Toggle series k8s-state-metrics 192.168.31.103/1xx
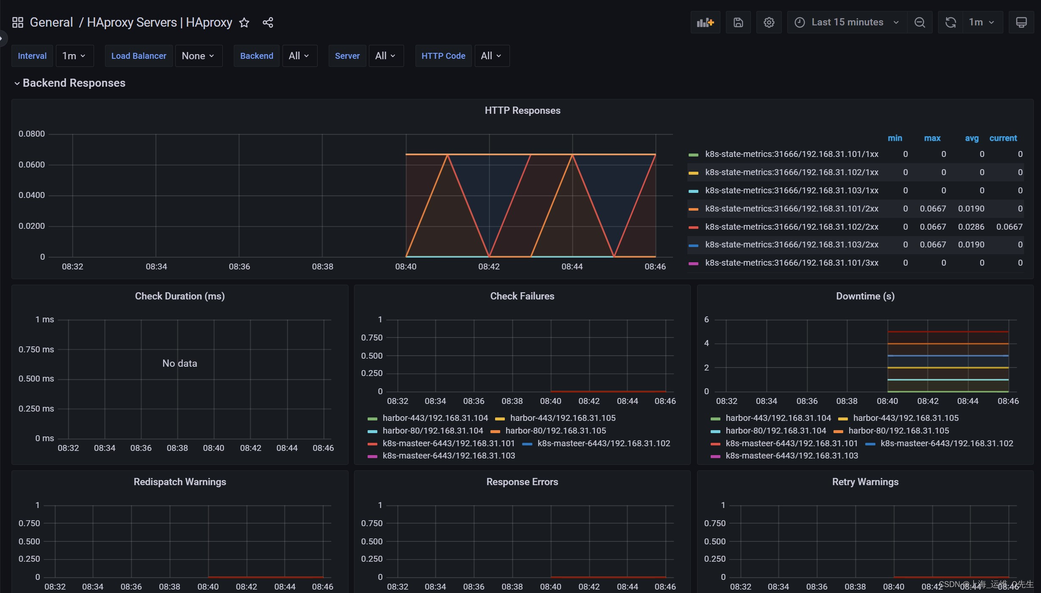Image resolution: width=1041 pixels, height=593 pixels. click(792, 190)
